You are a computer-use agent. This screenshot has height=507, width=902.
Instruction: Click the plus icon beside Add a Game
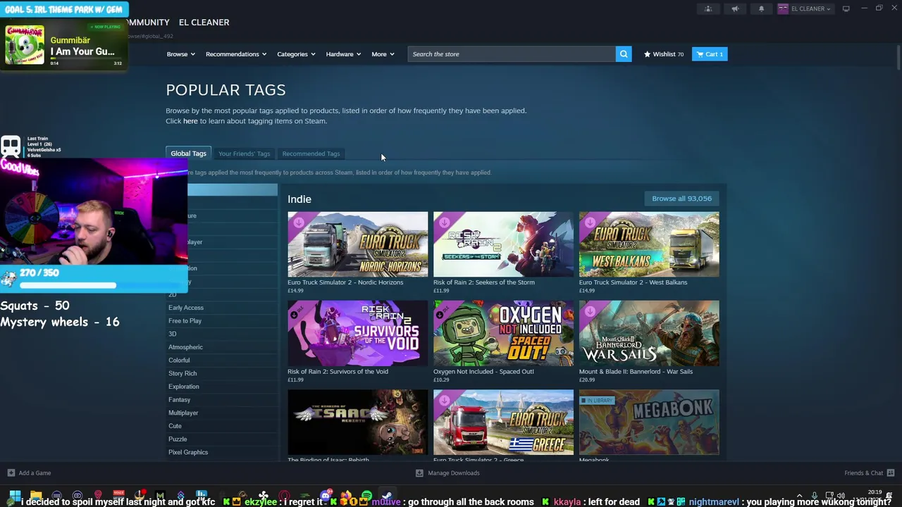11,473
